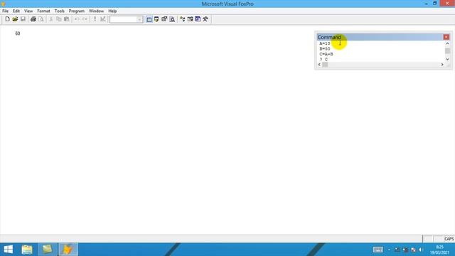
Task: Open the View menu
Action: click(x=28, y=11)
